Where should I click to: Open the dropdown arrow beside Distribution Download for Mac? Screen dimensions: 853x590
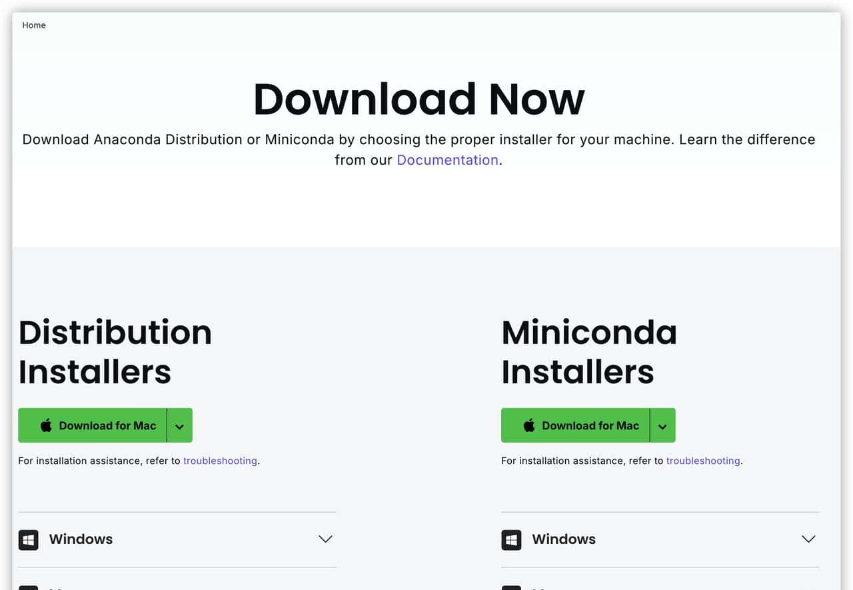click(179, 426)
